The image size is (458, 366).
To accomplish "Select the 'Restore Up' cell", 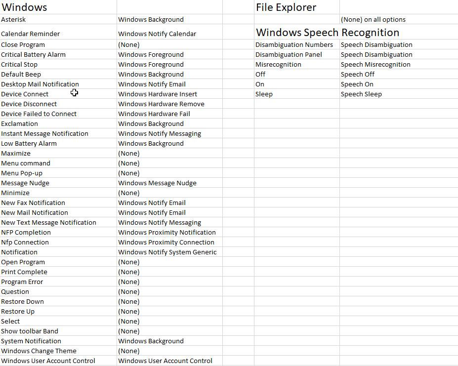I will click(58, 311).
